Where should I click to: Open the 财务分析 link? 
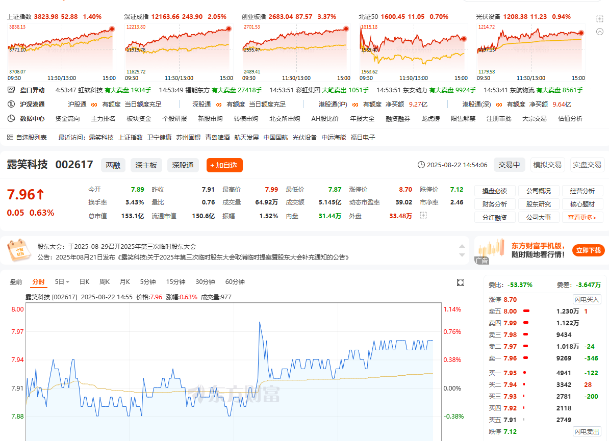click(495, 204)
